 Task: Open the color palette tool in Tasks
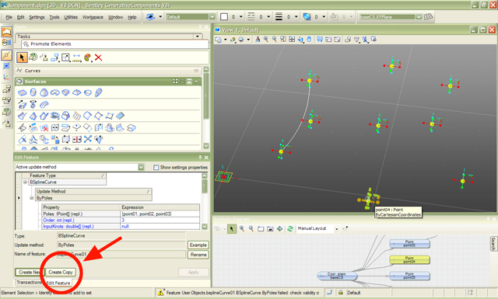point(87,57)
